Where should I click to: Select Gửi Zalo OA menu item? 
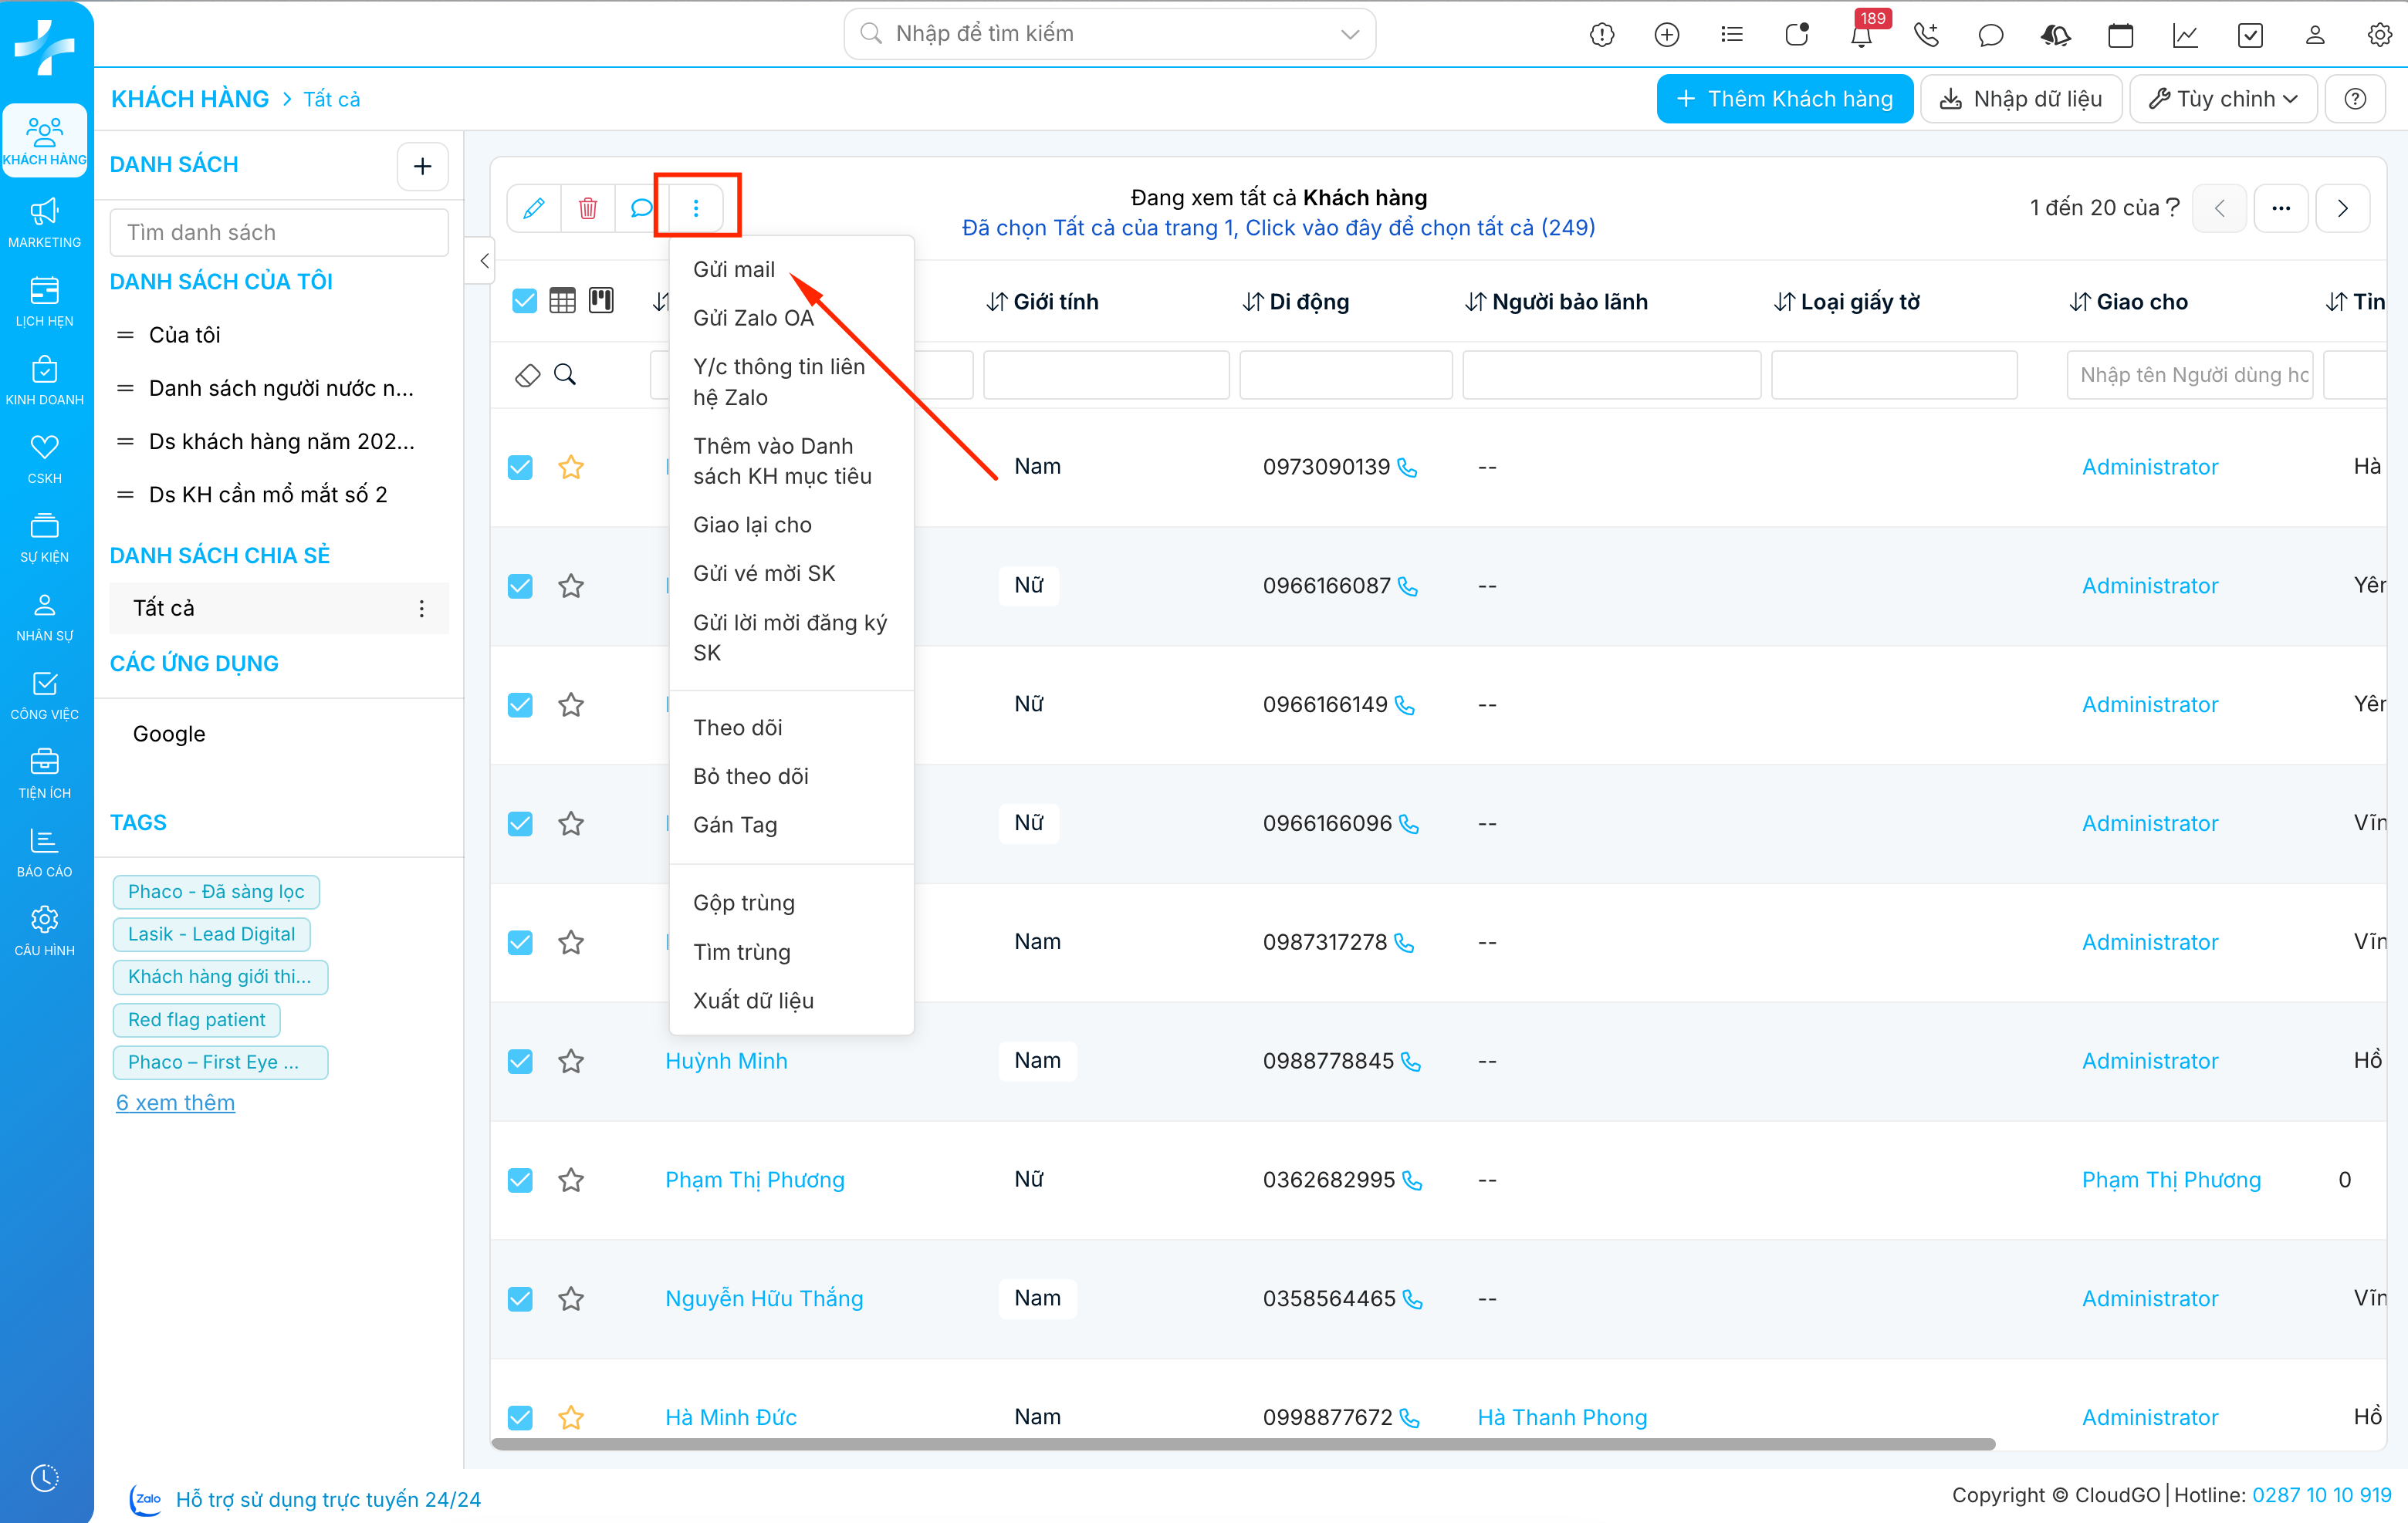[x=753, y=318]
